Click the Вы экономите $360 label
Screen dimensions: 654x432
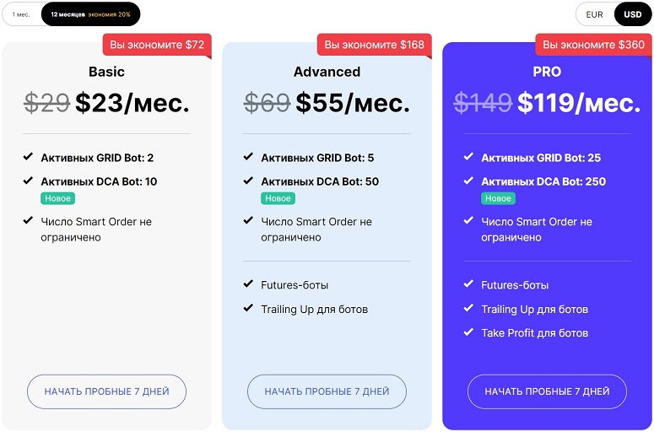coord(593,45)
